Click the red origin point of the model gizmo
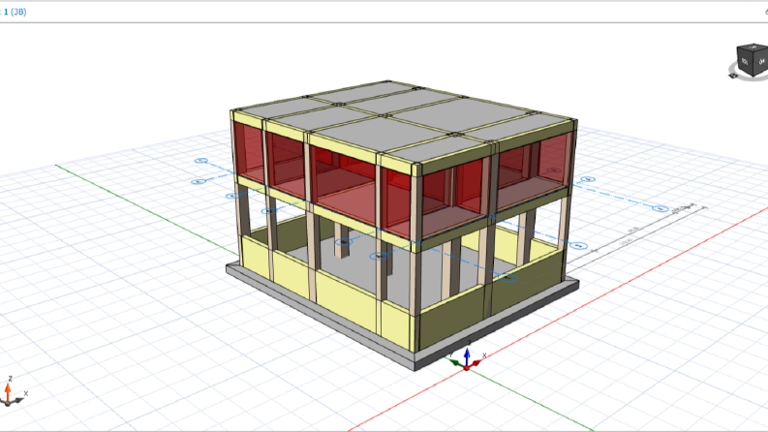 (x=467, y=367)
